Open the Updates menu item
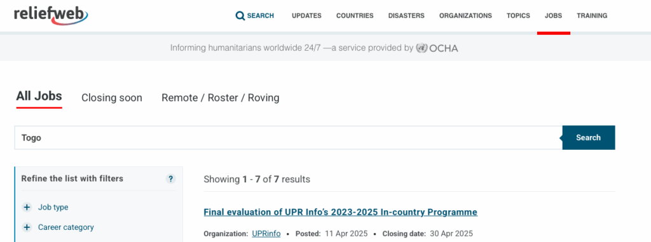The height and width of the screenshot is (242, 651). 306,16
